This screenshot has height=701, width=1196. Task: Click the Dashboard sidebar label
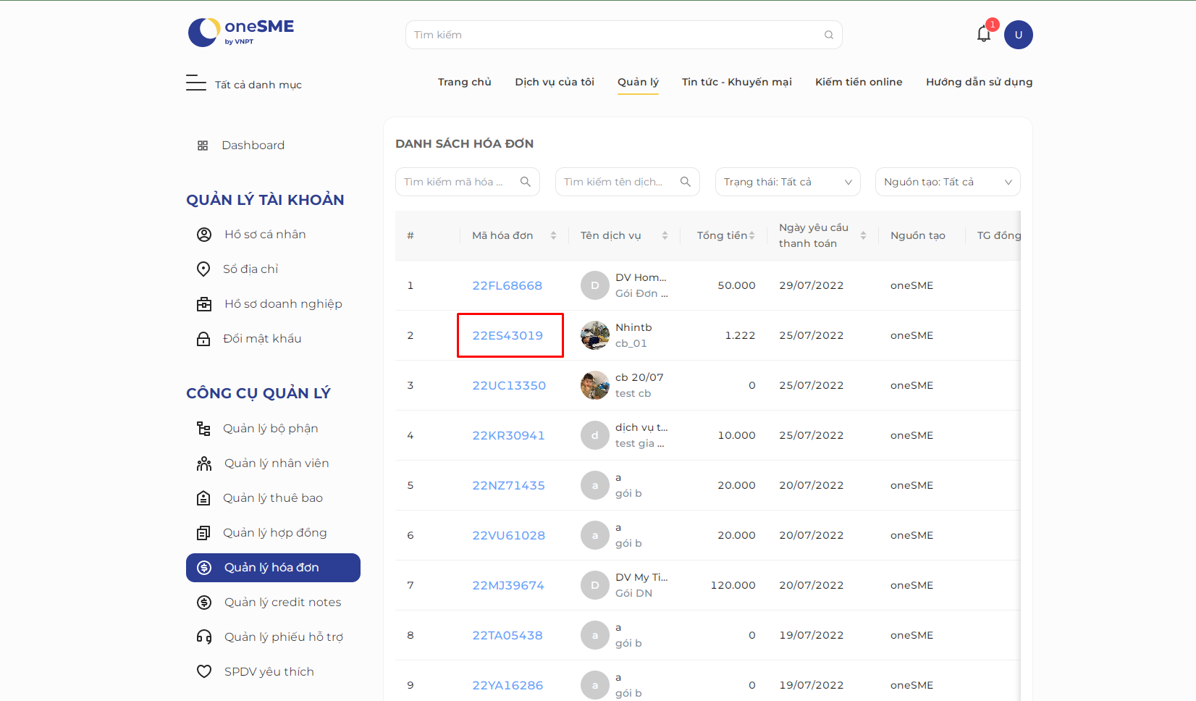tap(253, 146)
